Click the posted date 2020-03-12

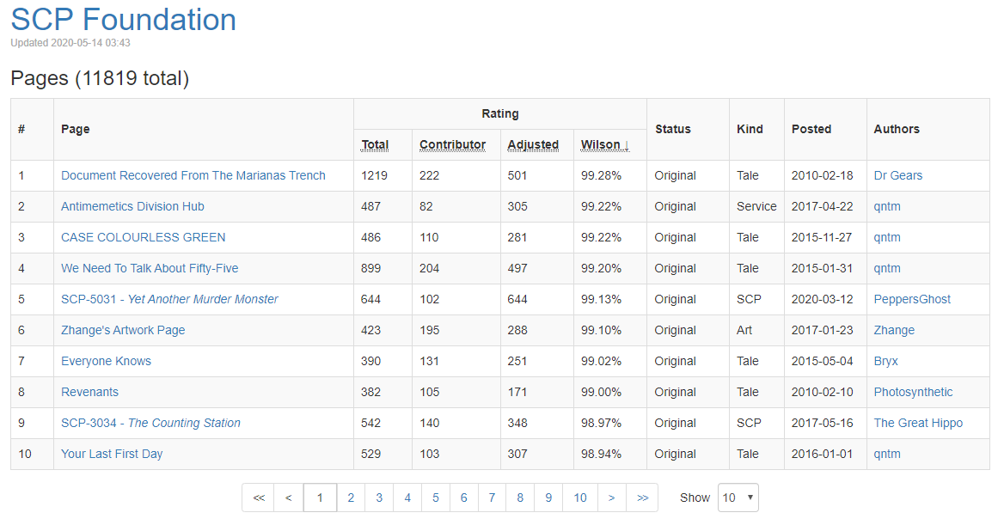click(x=823, y=299)
